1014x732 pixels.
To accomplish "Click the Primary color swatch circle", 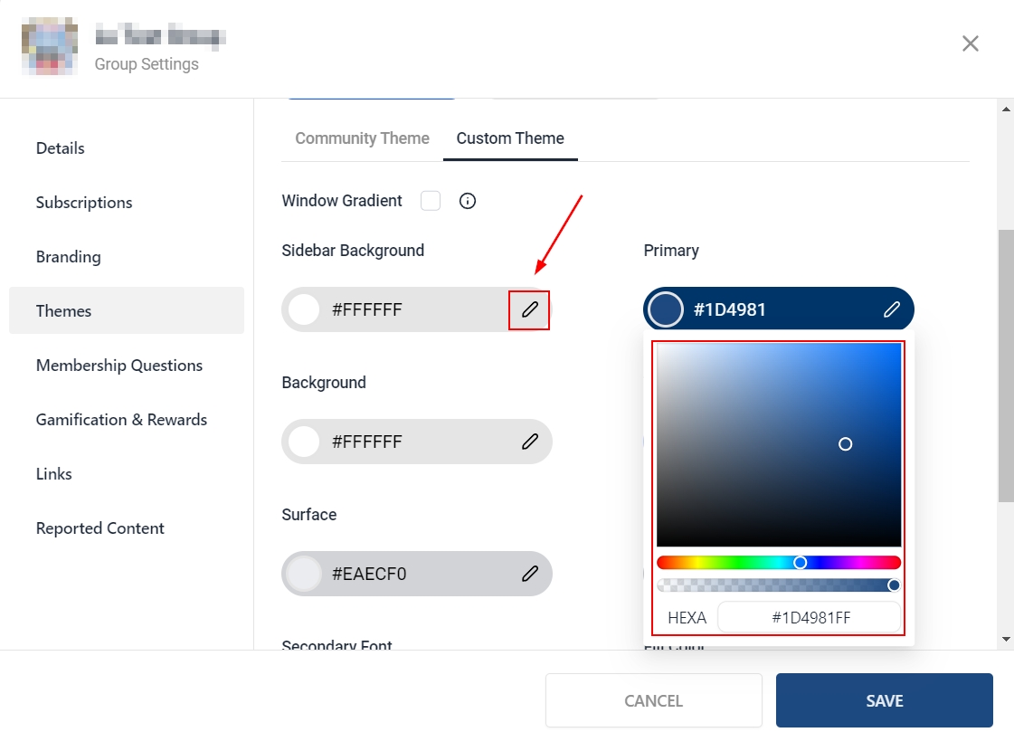I will (x=667, y=310).
